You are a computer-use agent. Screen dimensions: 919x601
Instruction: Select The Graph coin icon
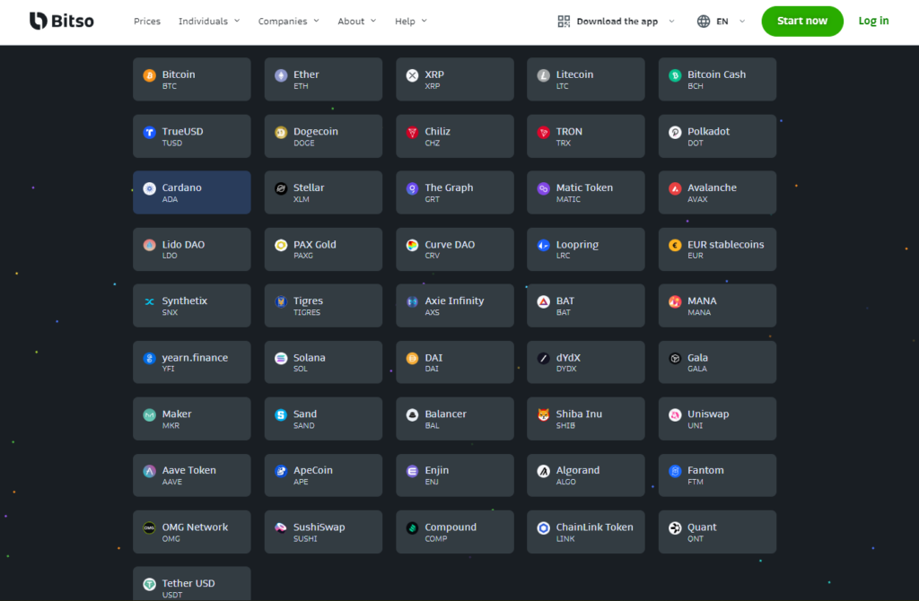click(x=412, y=188)
